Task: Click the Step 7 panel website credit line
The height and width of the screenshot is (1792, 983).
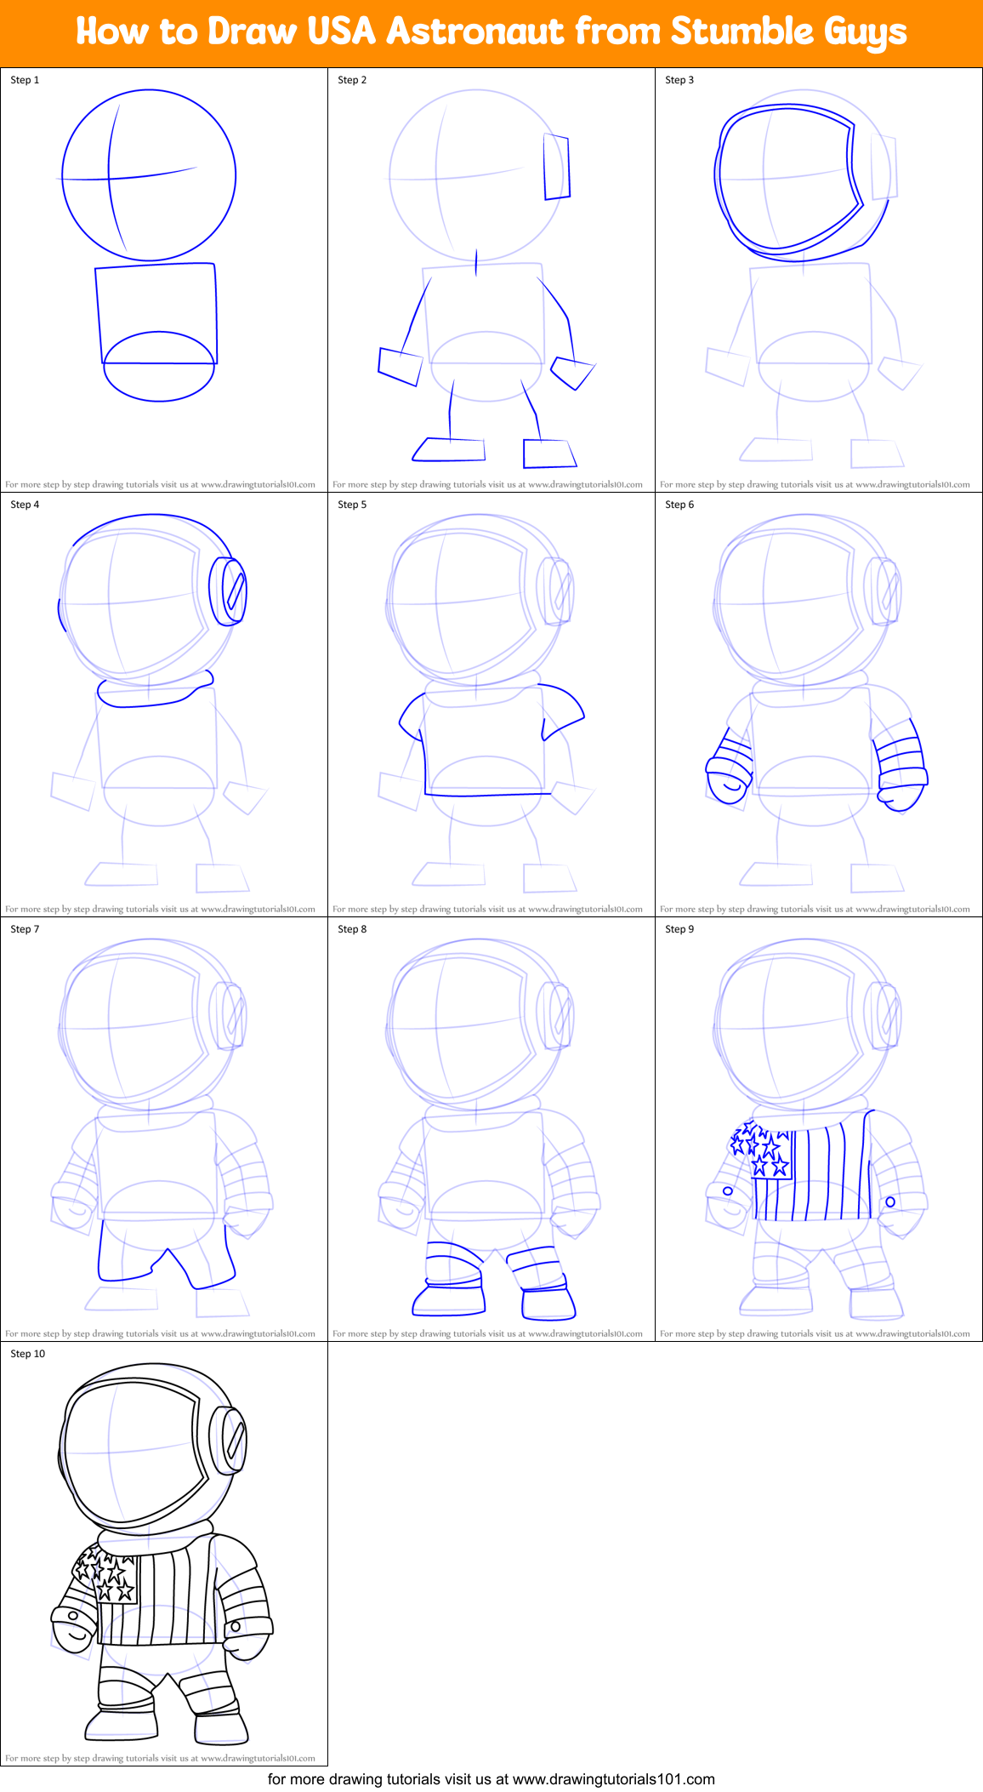Action: [160, 1334]
